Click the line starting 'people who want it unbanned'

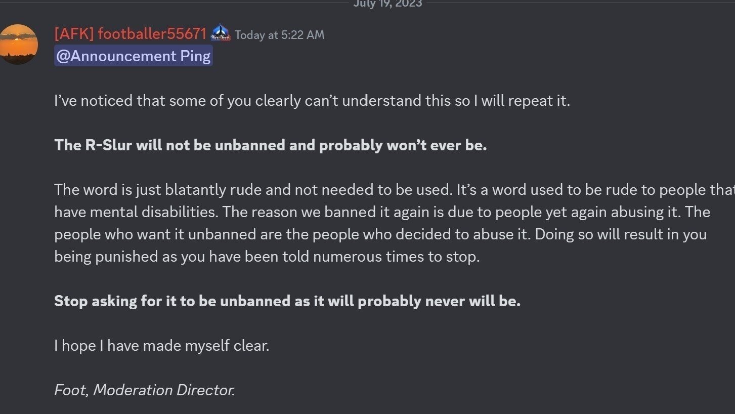(380, 234)
